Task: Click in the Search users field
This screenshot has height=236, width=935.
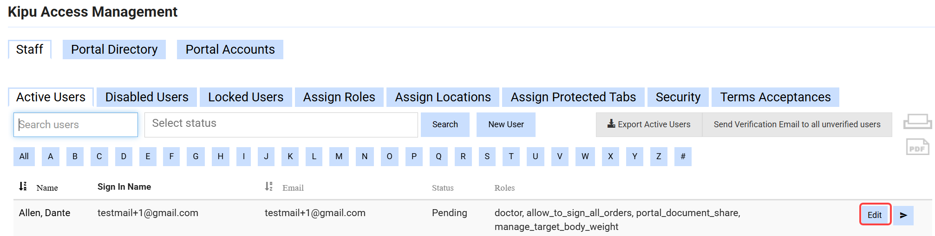Action: click(76, 124)
